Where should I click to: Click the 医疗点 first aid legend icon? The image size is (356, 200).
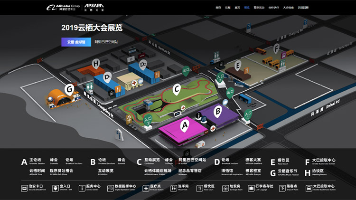146,188
